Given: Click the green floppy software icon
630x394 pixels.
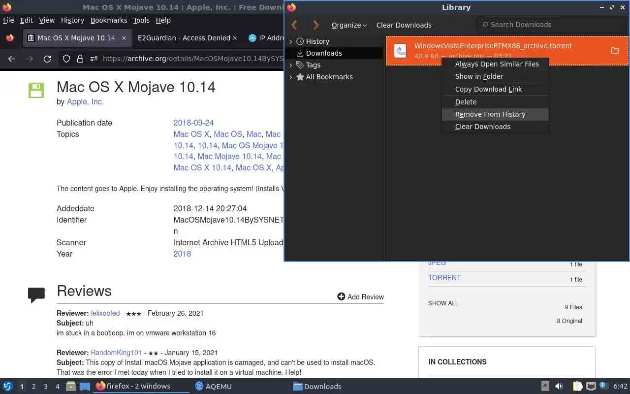Looking at the screenshot, I should pyautogui.click(x=36, y=90).
